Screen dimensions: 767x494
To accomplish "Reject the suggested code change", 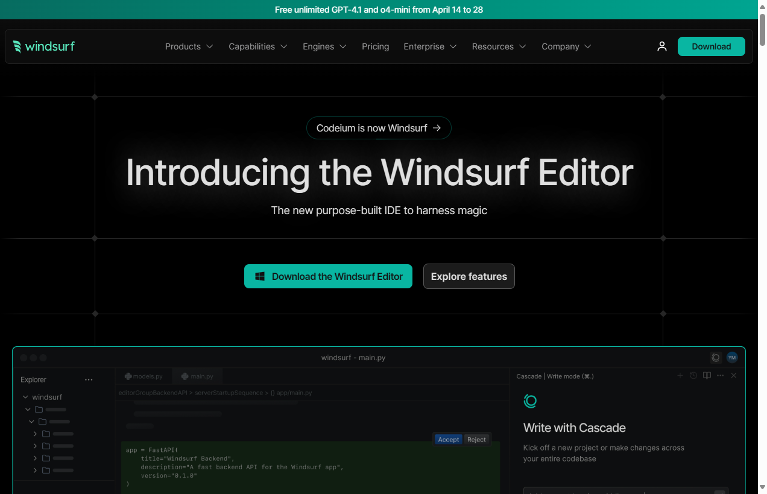I will tap(476, 439).
